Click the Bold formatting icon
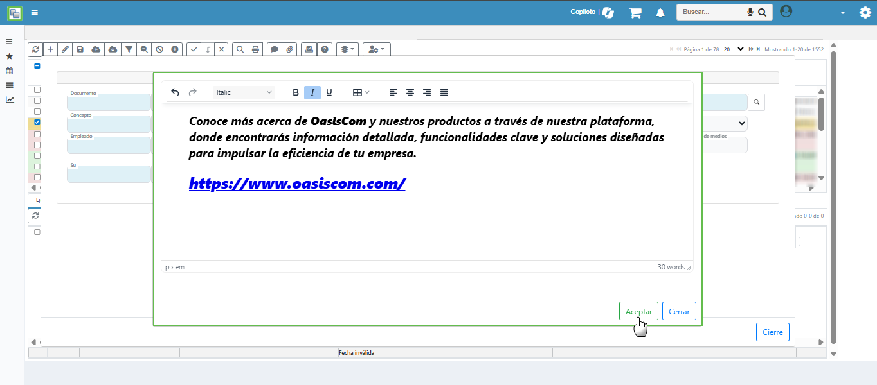Image resolution: width=877 pixels, height=385 pixels. click(296, 92)
